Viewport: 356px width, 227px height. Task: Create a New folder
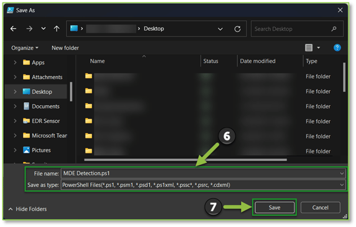click(65, 48)
